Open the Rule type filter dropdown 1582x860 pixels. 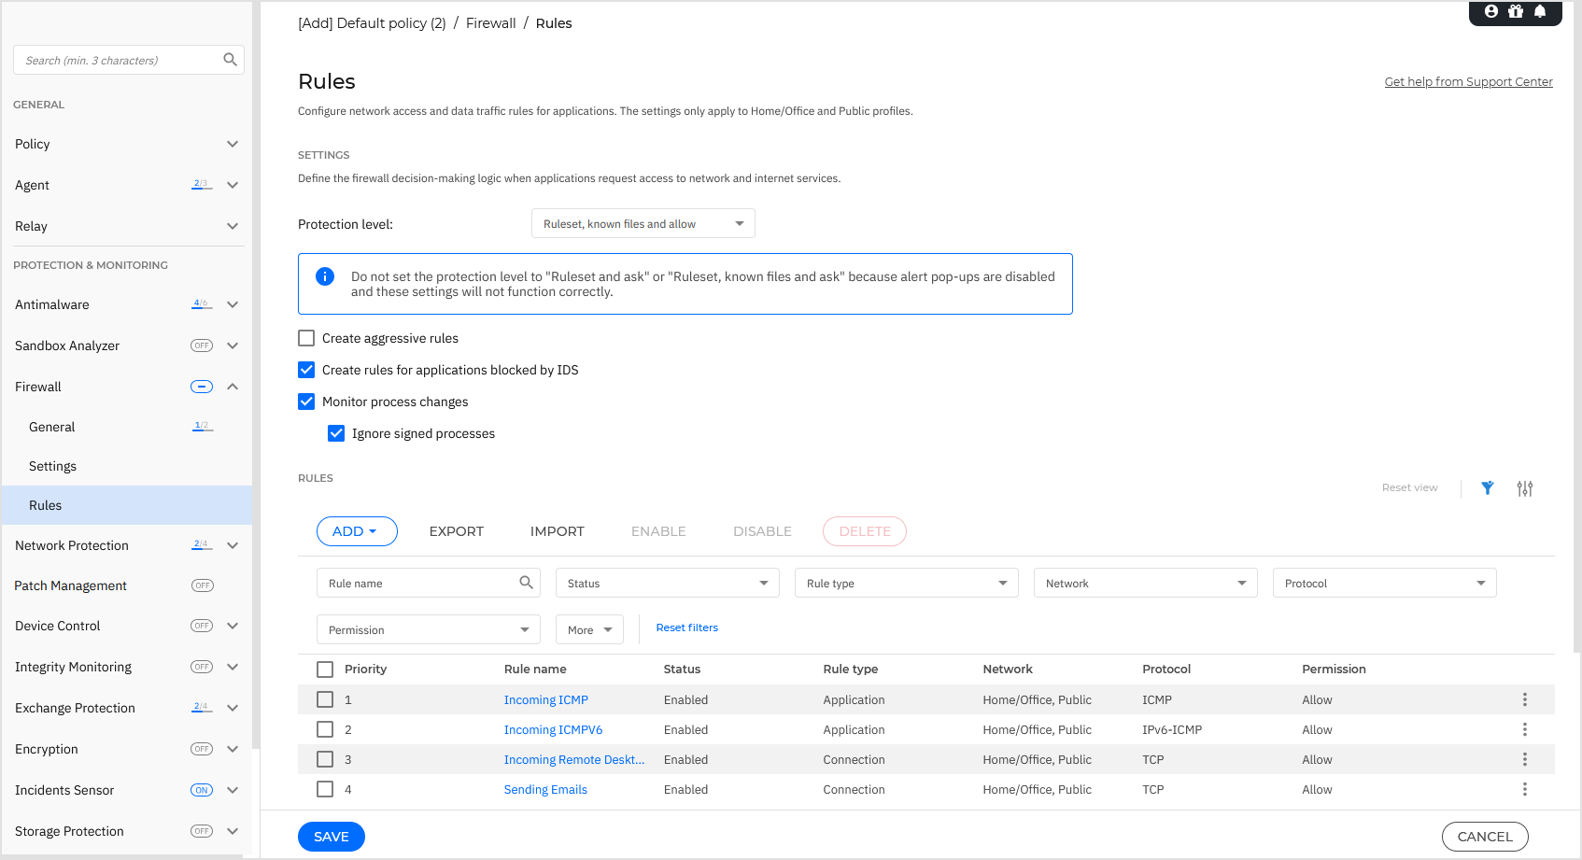tap(906, 584)
